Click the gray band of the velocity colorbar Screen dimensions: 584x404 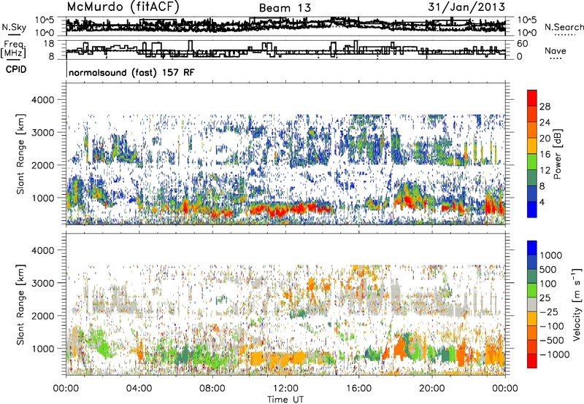532,305
